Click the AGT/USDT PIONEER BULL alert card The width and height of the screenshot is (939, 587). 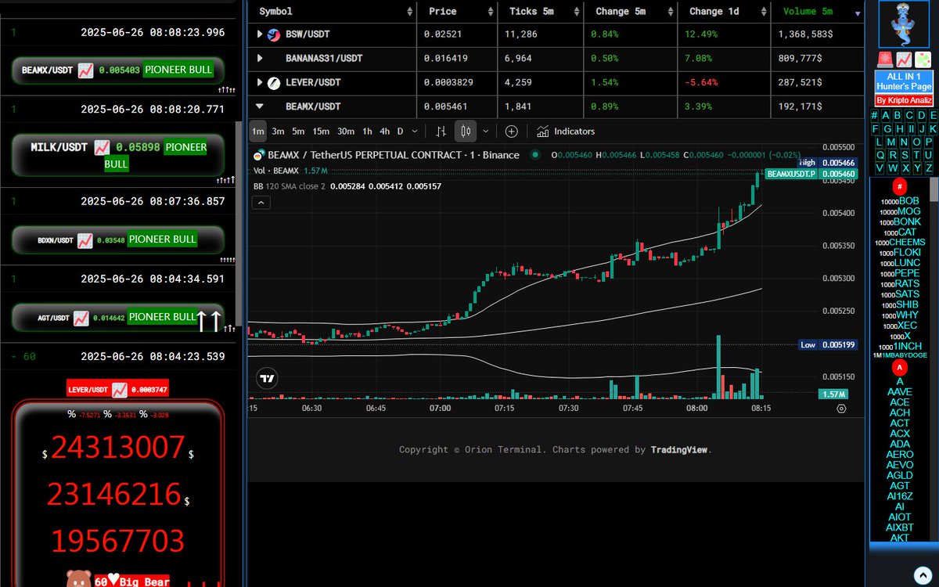(x=118, y=317)
